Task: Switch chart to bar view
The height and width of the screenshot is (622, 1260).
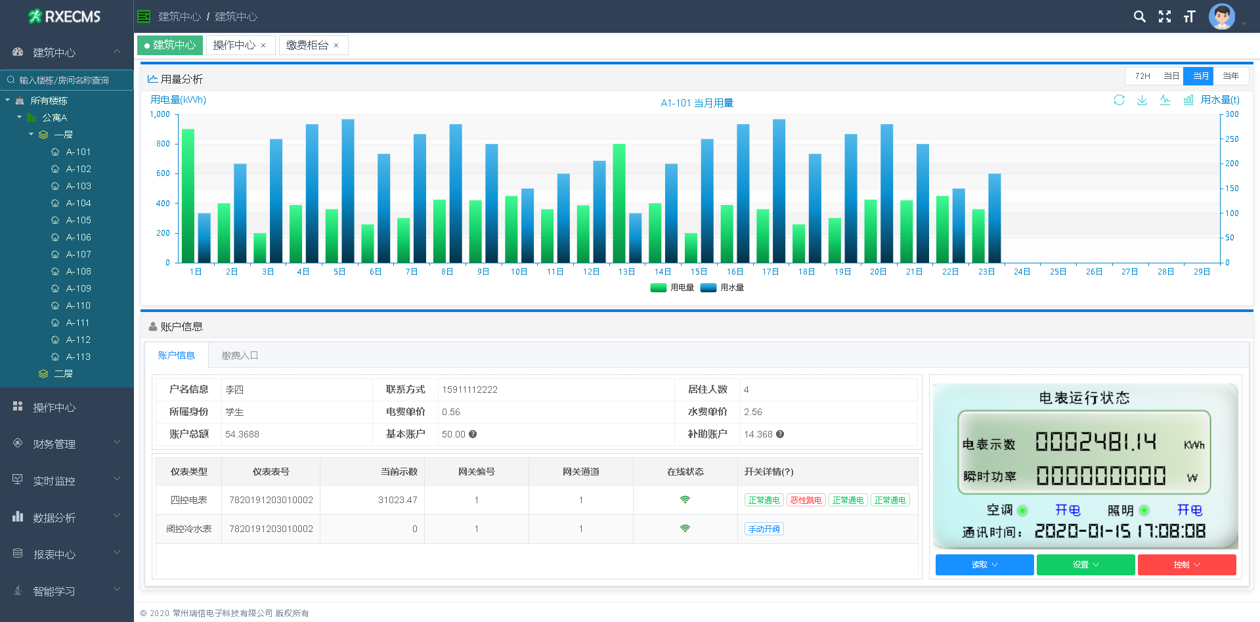Action: pyautogui.click(x=1188, y=100)
